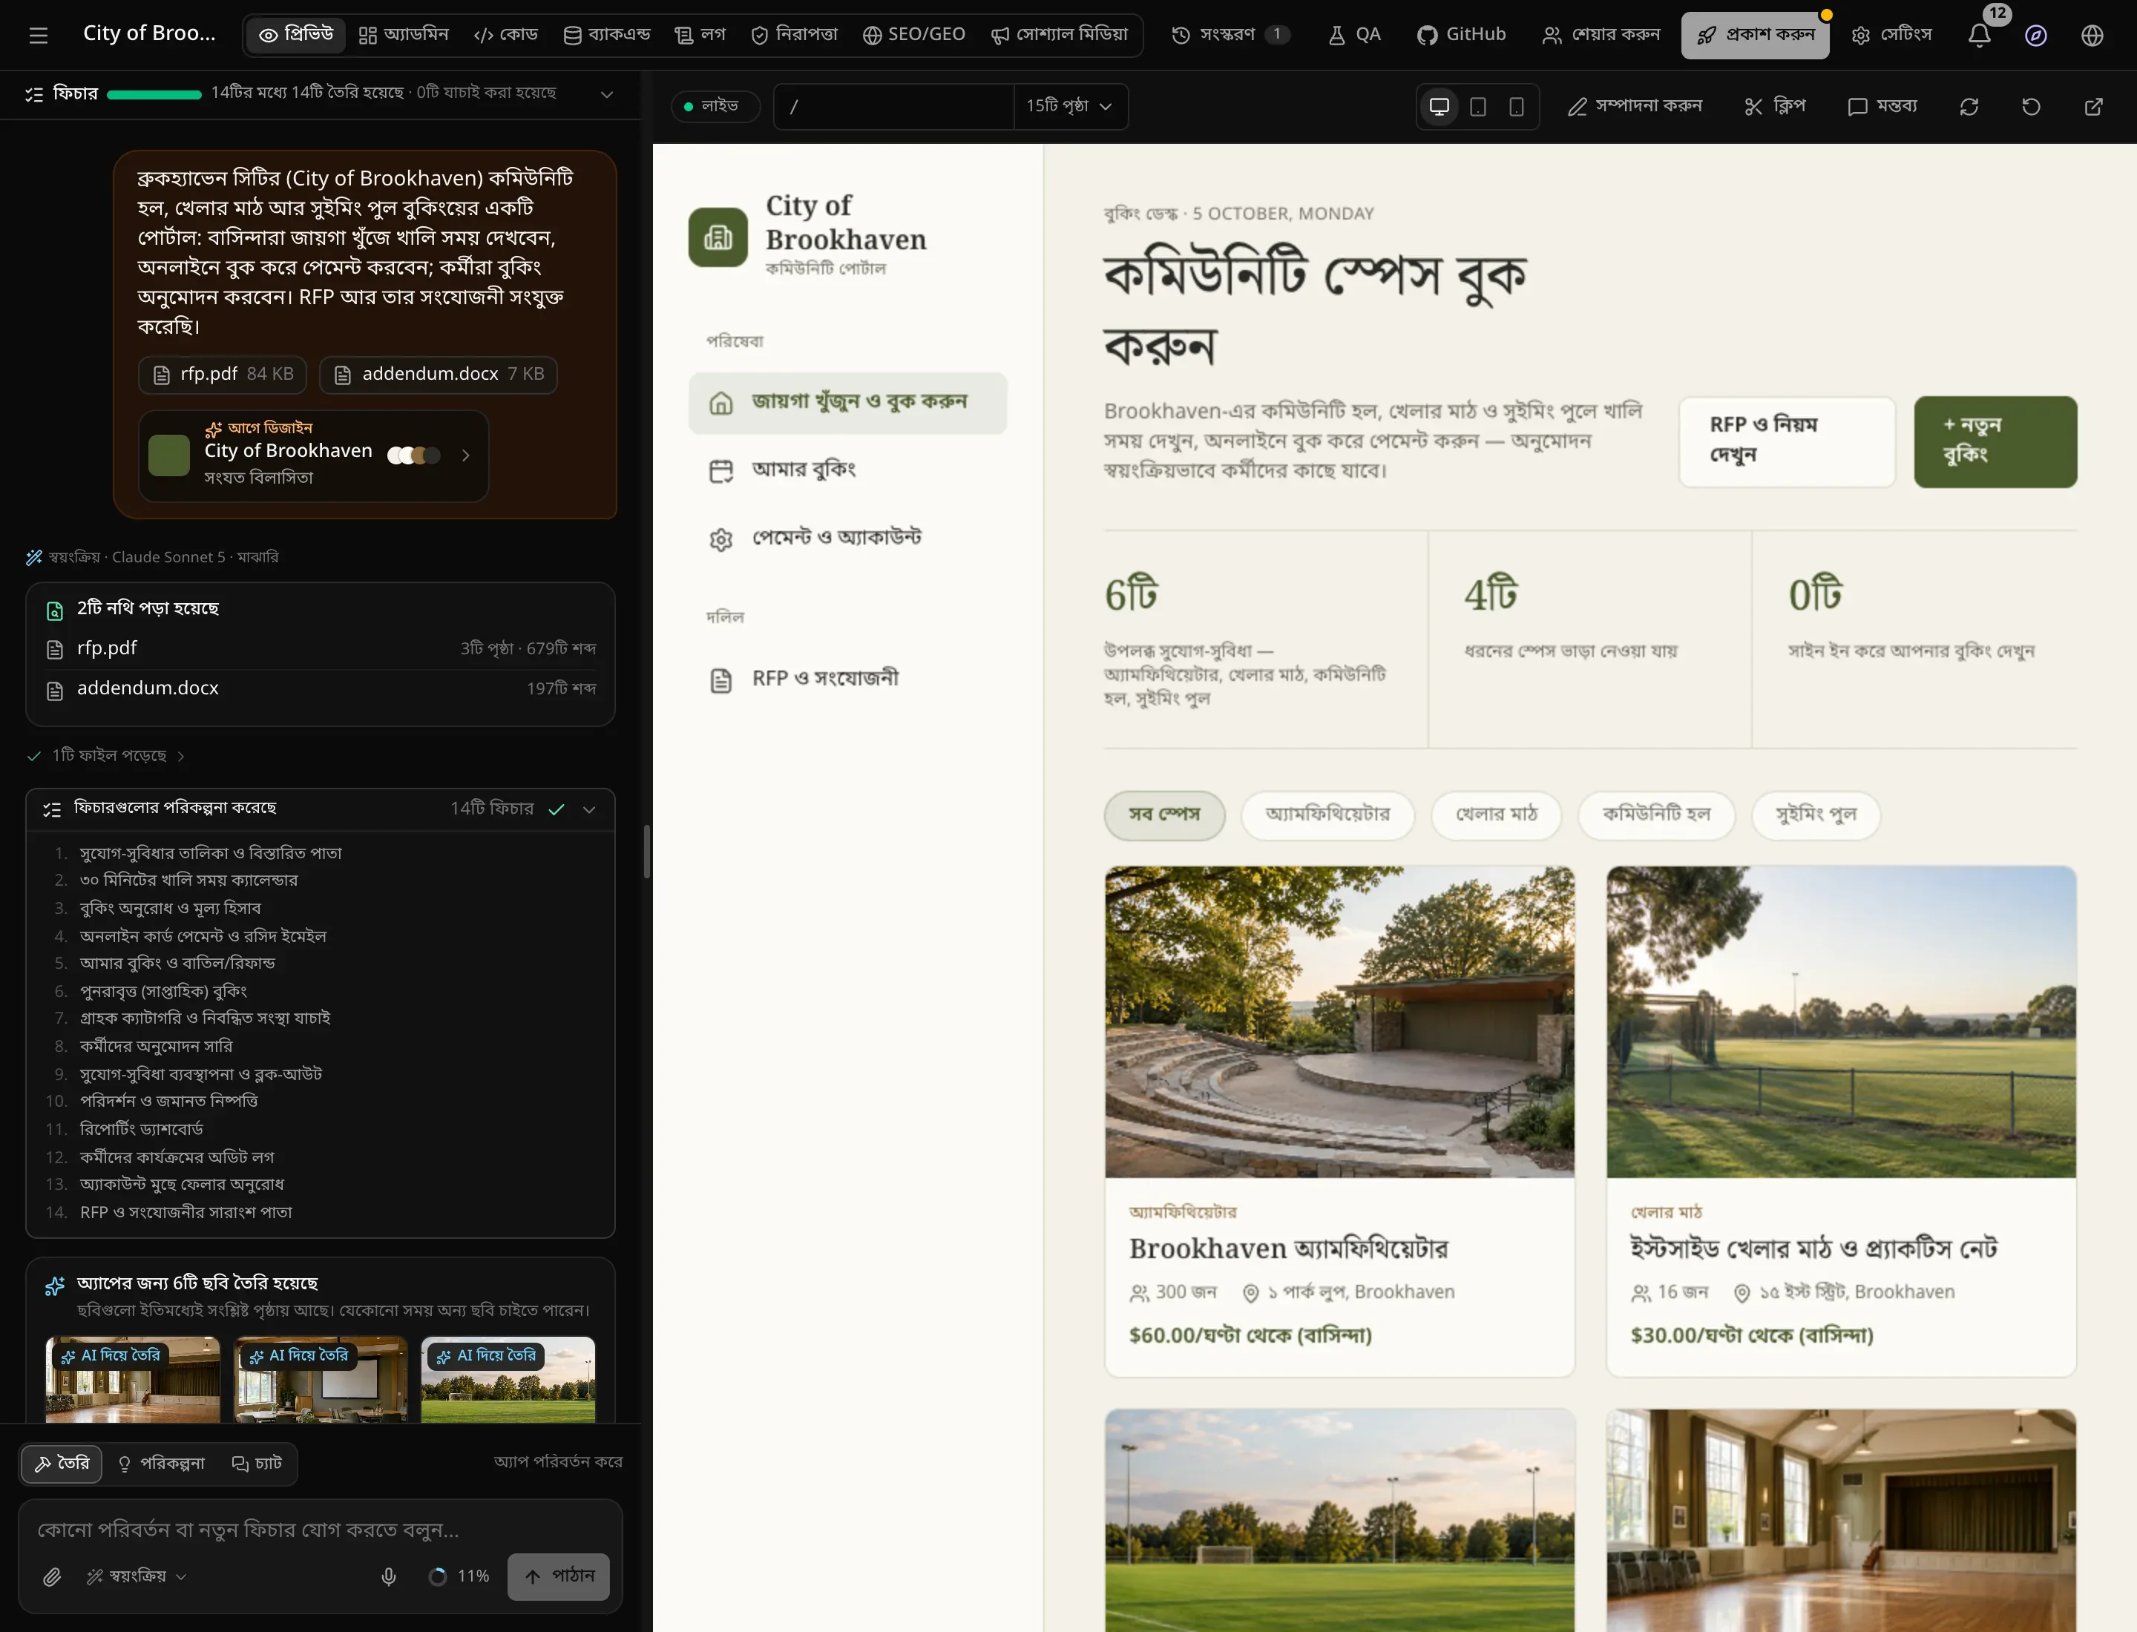This screenshot has height=1632, width=2137.
Task: Click the globe language icon
Action: click(x=2092, y=35)
